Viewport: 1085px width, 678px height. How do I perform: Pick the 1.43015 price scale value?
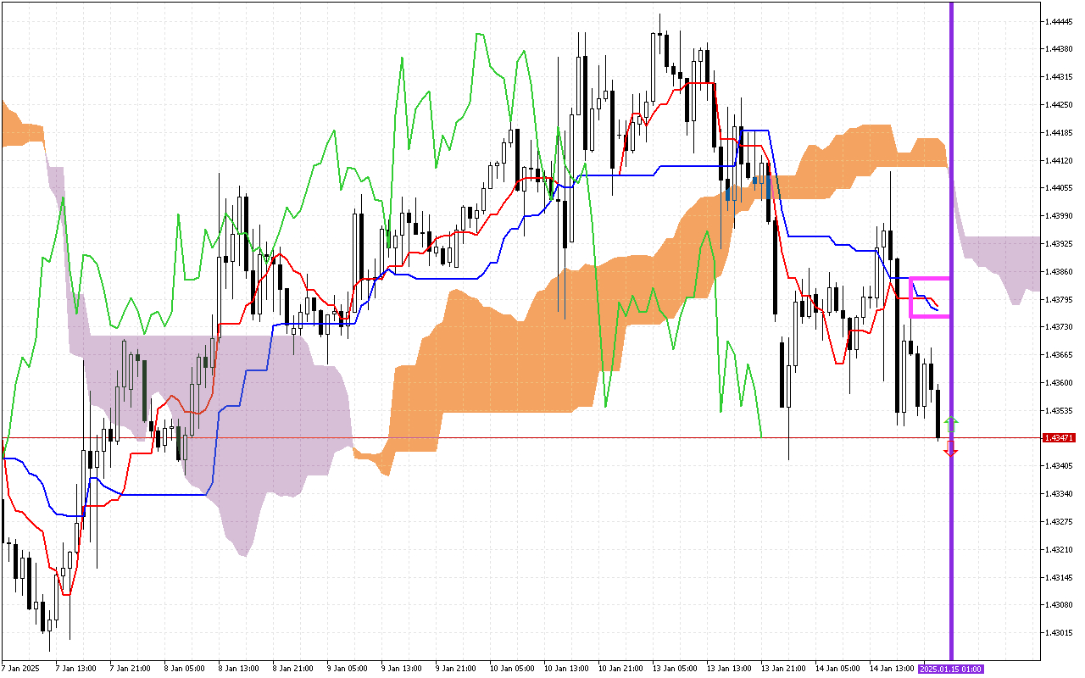click(x=1060, y=632)
